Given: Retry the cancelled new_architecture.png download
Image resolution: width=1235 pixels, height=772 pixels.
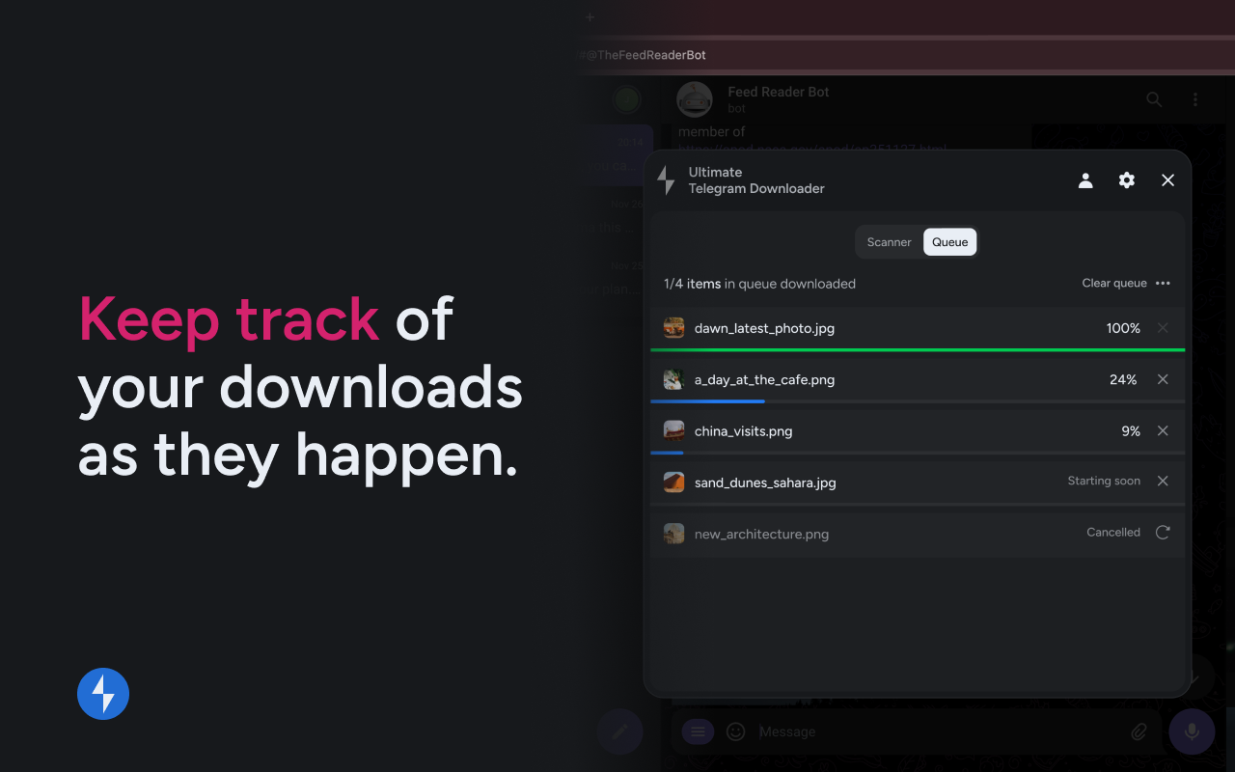Looking at the screenshot, I should click(x=1163, y=532).
